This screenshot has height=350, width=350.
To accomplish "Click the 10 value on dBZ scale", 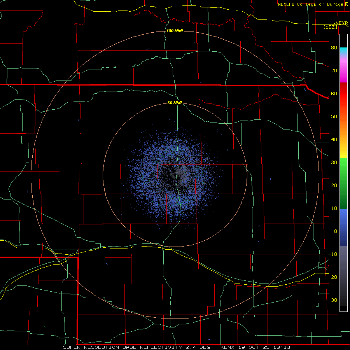I will click(x=334, y=208).
